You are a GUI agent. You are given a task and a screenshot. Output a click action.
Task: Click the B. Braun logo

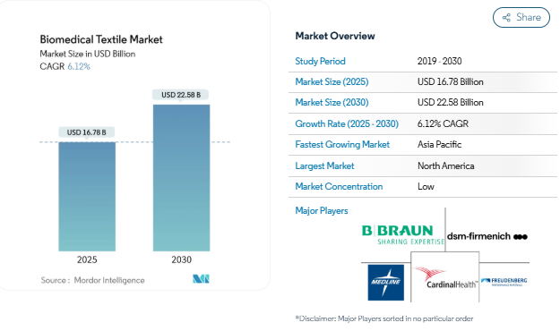(403, 234)
